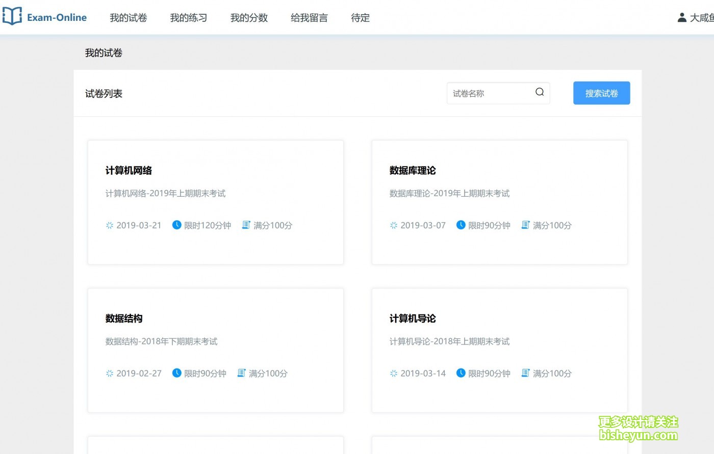Open the 计算机网络 exam card
714x454 pixels.
pyautogui.click(x=215, y=202)
